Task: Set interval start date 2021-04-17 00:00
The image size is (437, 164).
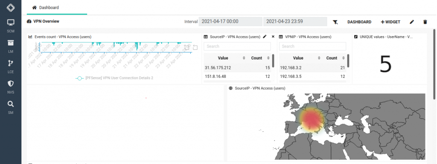Action: 230,21
